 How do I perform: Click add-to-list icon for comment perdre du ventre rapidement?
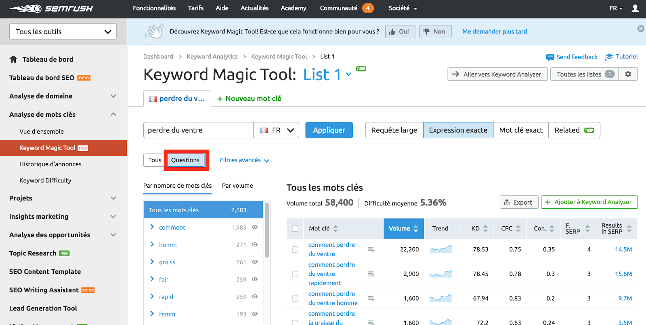tap(371, 274)
